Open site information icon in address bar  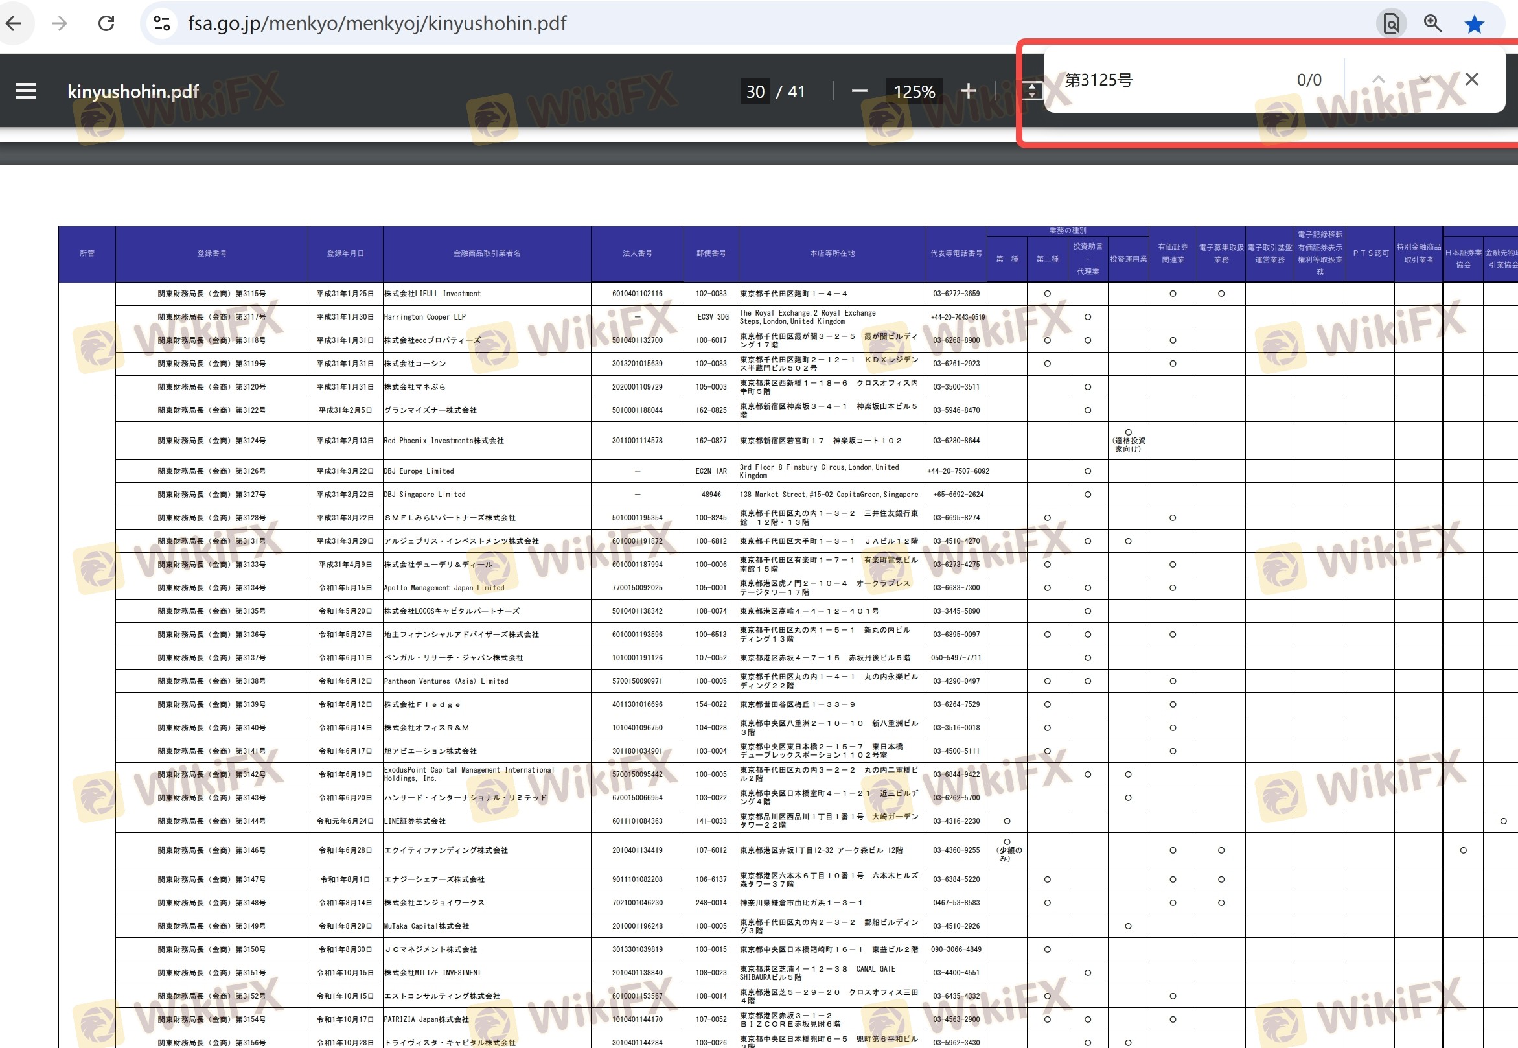coord(161,23)
